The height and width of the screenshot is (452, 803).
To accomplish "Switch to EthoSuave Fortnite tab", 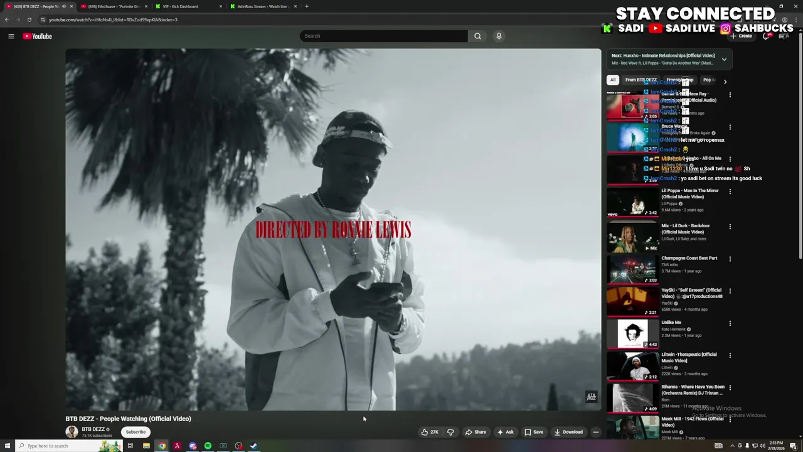I will pyautogui.click(x=114, y=6).
